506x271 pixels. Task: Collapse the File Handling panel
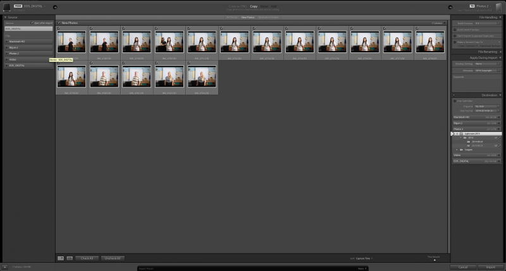[500, 18]
